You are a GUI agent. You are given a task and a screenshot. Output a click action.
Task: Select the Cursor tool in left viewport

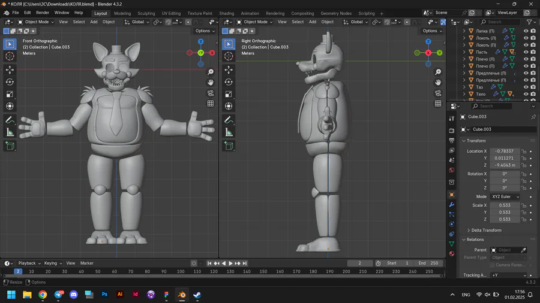point(10,56)
